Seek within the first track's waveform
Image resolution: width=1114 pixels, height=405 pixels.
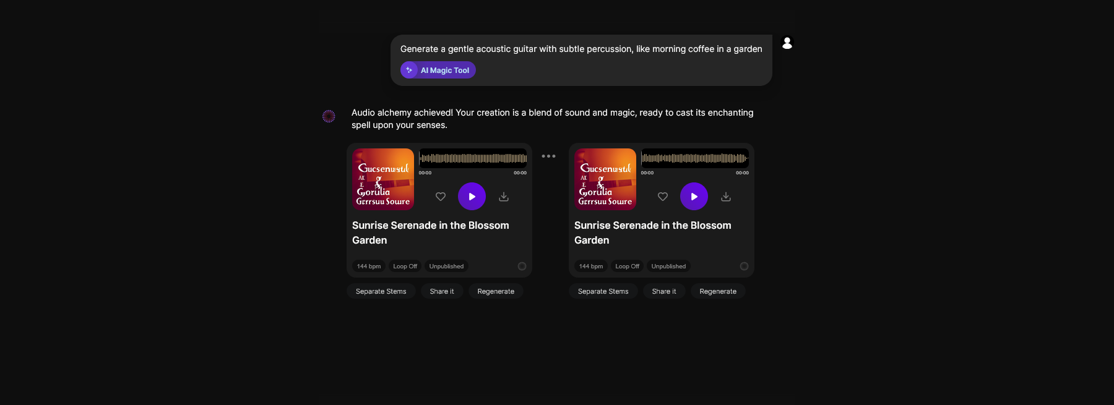tap(473, 158)
